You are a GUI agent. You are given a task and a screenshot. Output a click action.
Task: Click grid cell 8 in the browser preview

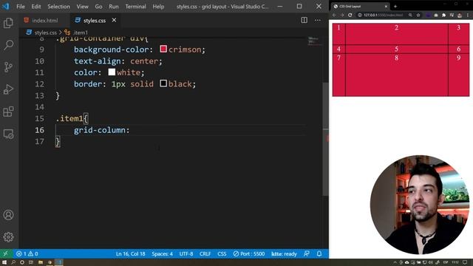[x=396, y=75]
